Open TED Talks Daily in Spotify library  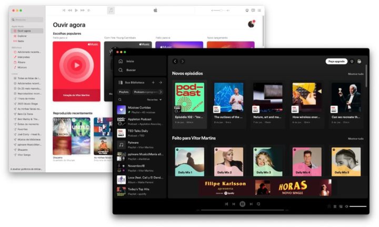coord(140,133)
